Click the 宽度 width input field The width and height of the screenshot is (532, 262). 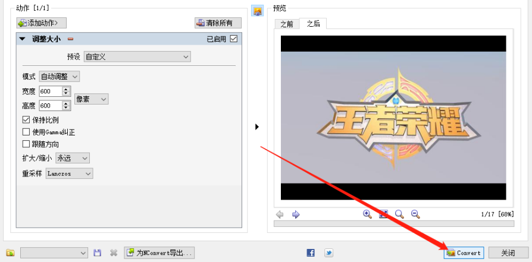[51, 91]
